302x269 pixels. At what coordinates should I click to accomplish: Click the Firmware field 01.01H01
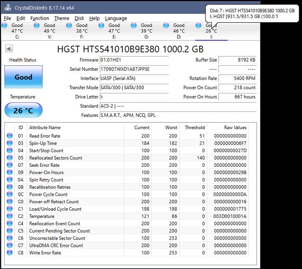pos(134,60)
